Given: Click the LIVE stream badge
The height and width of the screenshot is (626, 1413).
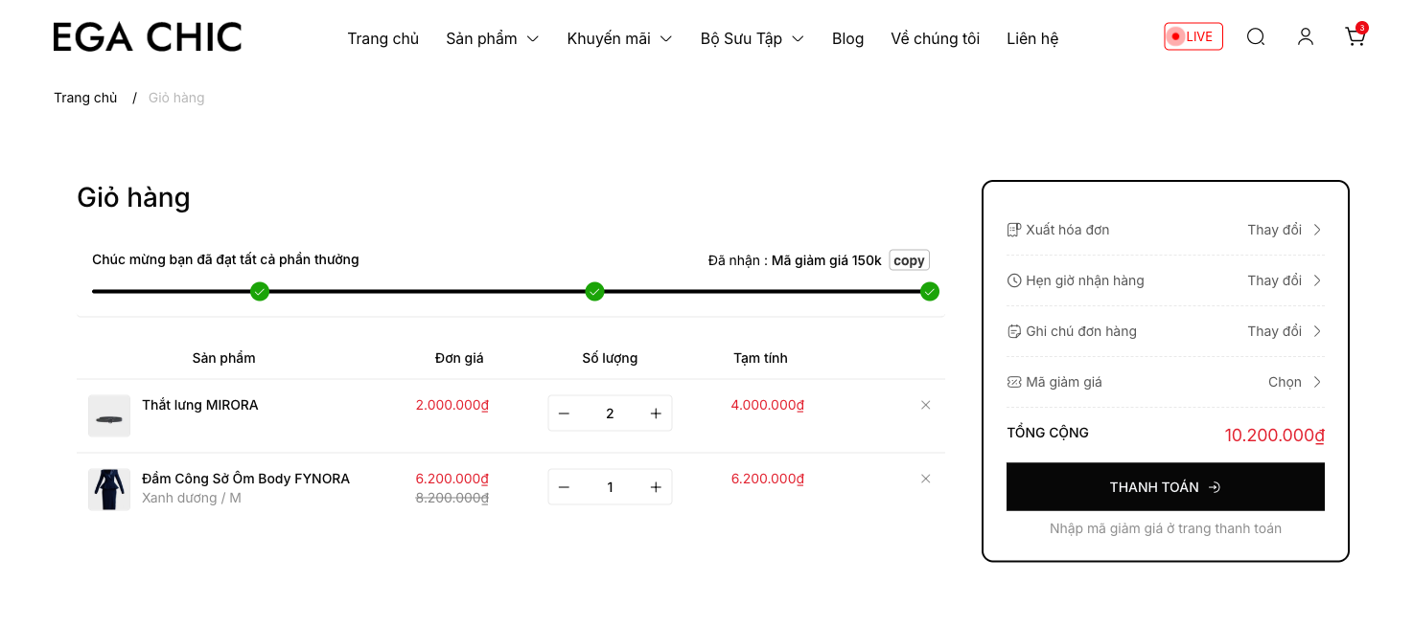Looking at the screenshot, I should point(1193,36).
